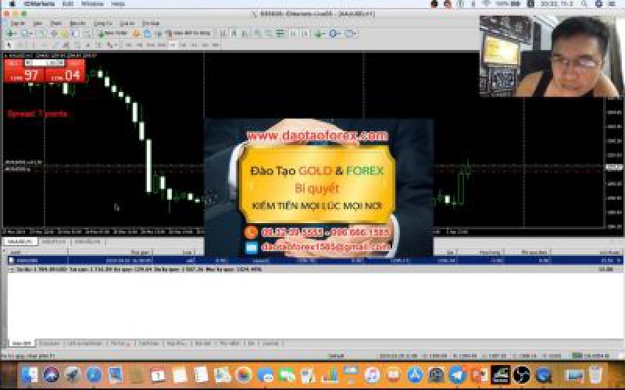
Task: Open the Help menu in Mac menu bar
Action: tap(118, 4)
